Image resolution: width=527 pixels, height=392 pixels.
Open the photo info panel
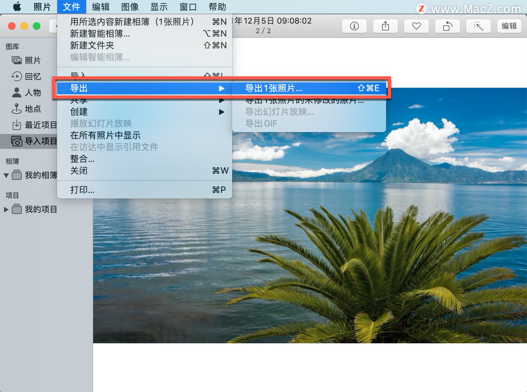point(354,26)
